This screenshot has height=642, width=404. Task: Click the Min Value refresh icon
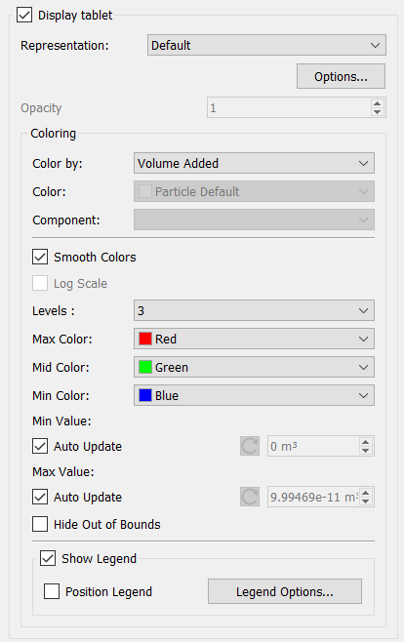pos(250,446)
